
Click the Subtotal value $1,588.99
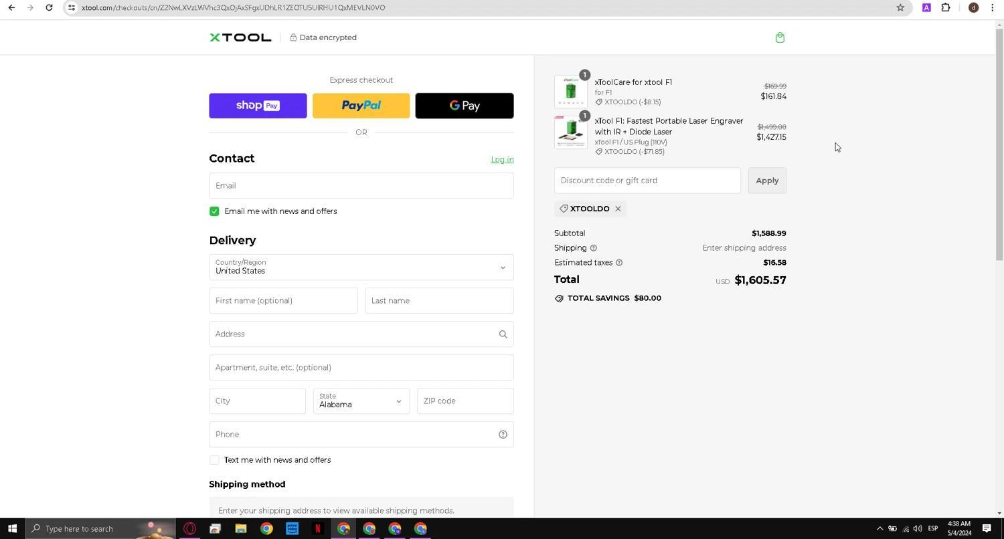[x=769, y=233]
